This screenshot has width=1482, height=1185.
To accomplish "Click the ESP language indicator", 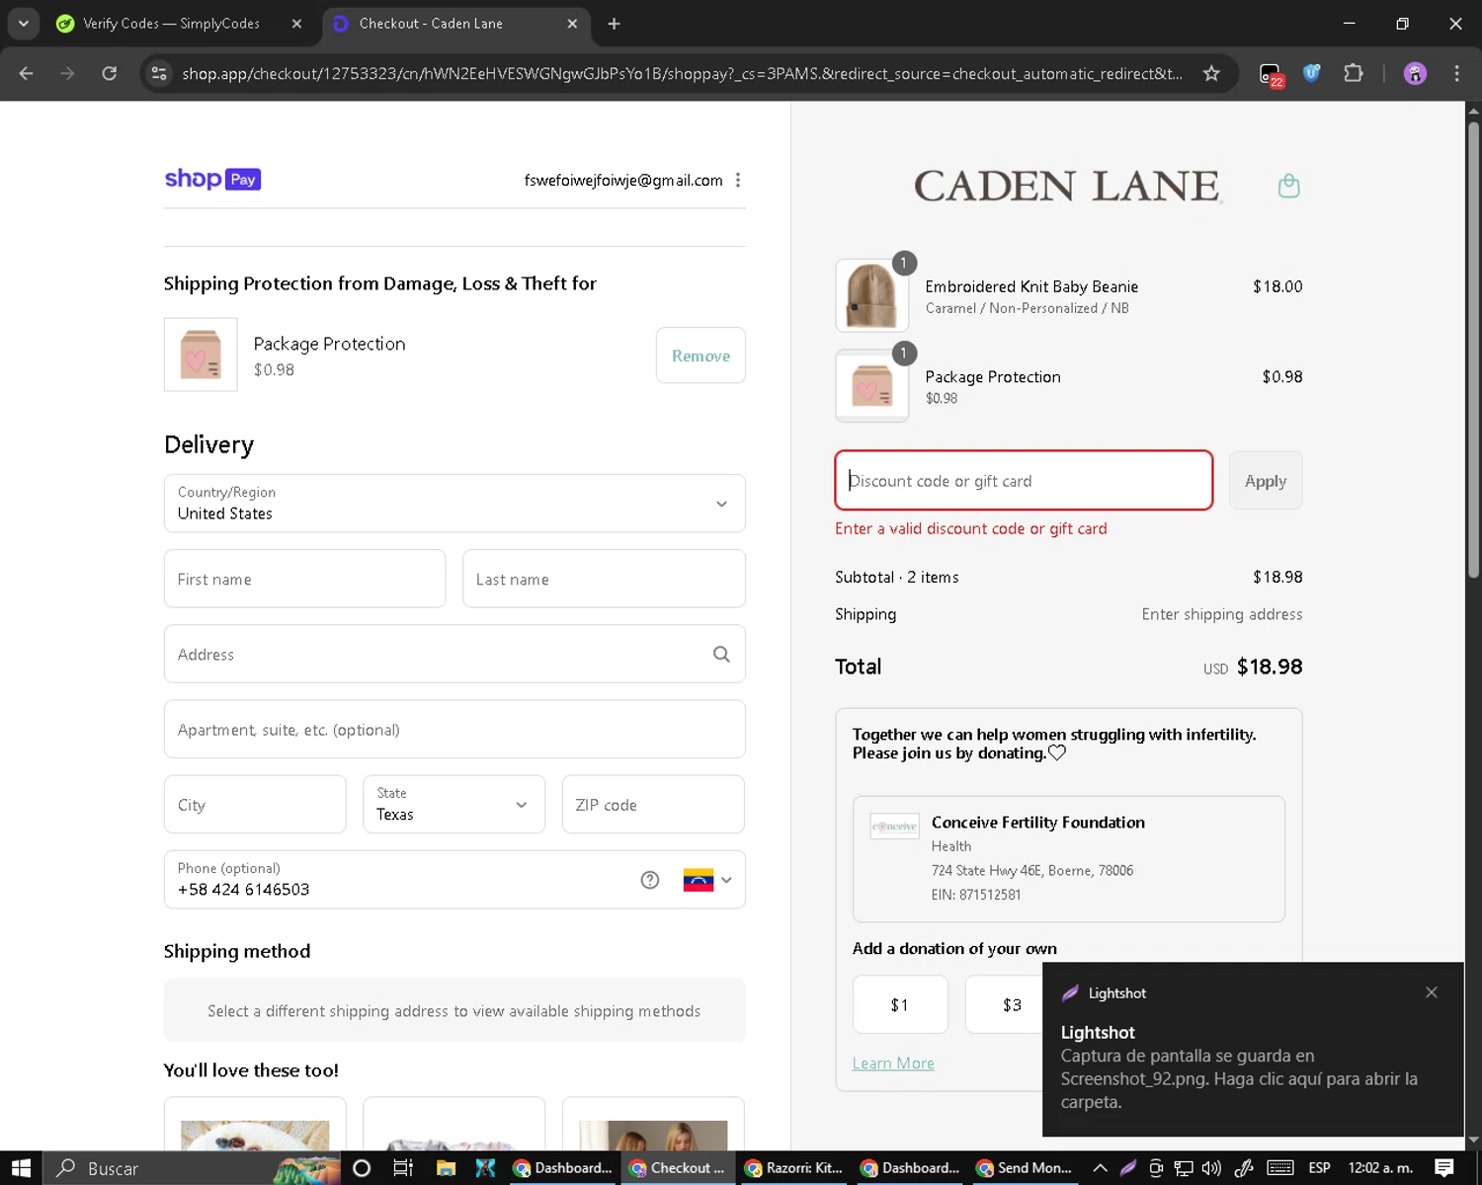I will pos(1319,1168).
